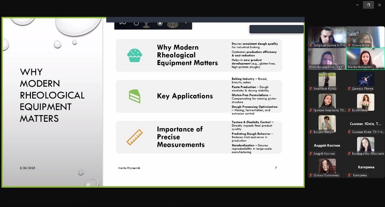Viewport: 385px width, 207px height.
Task: Click the Mariia Hrytsevich name label on video tile
Action: [359, 67]
